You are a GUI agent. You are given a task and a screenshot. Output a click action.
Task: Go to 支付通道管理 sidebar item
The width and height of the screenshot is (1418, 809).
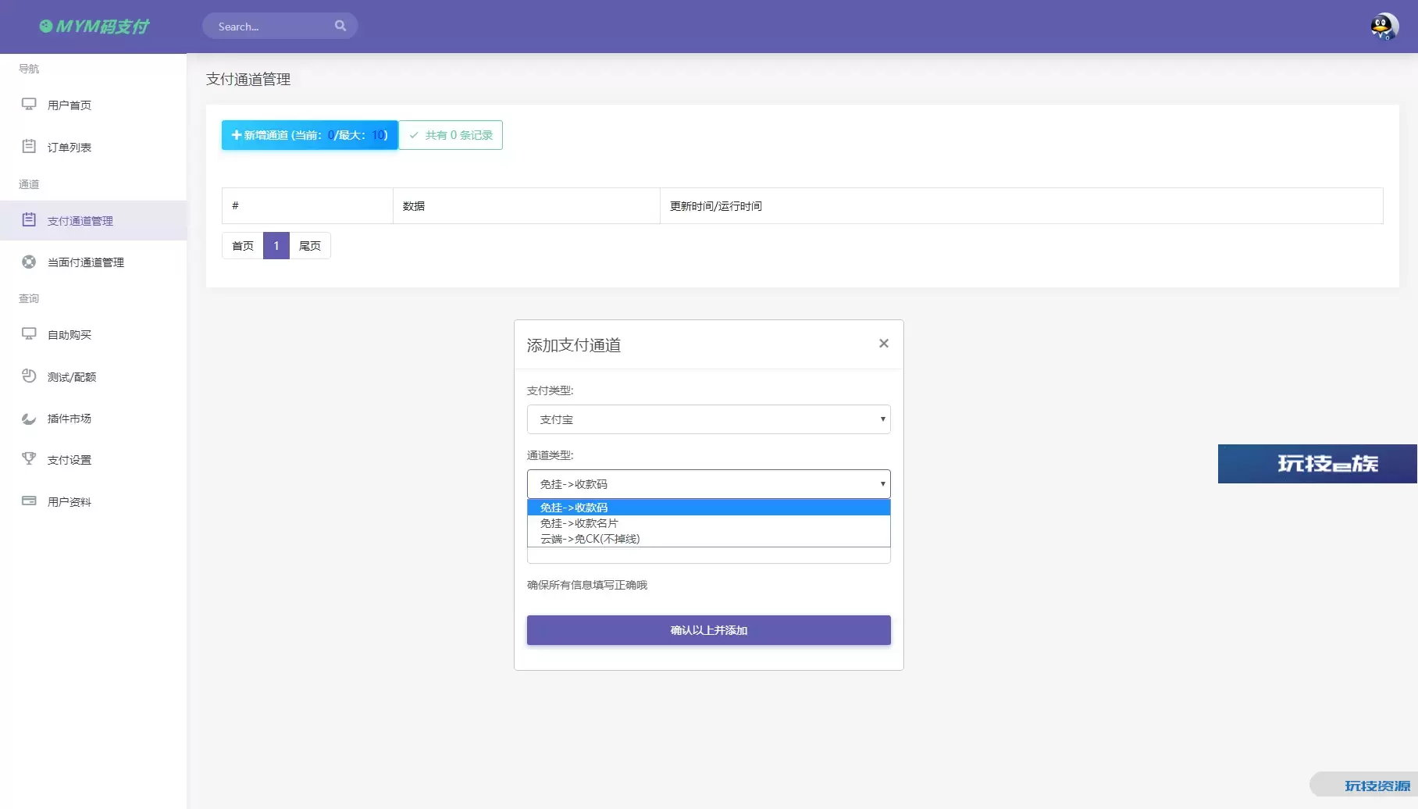coord(80,221)
